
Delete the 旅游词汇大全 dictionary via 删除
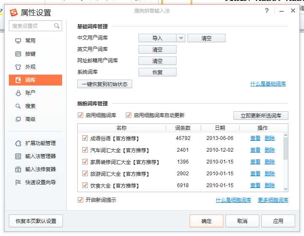[270, 174]
